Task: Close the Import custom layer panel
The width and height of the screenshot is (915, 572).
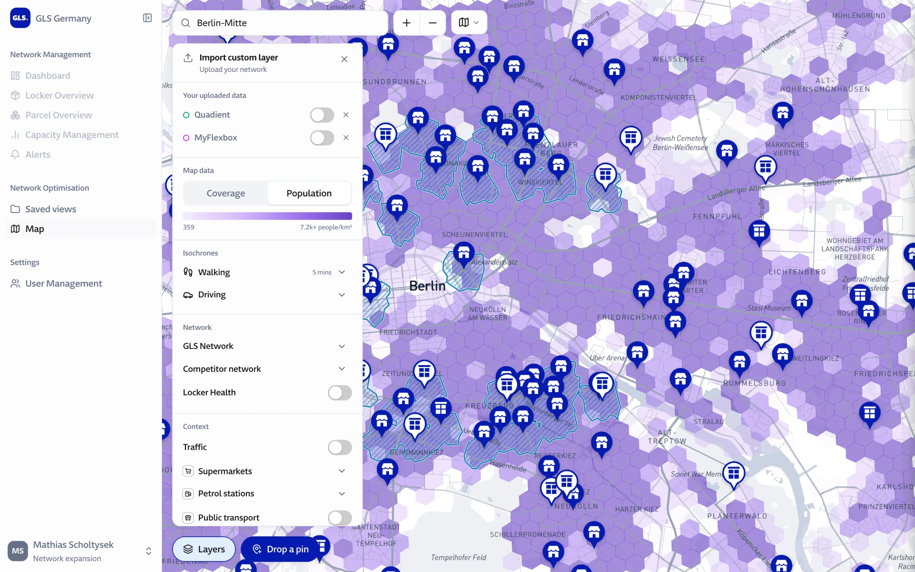Action: tap(345, 59)
